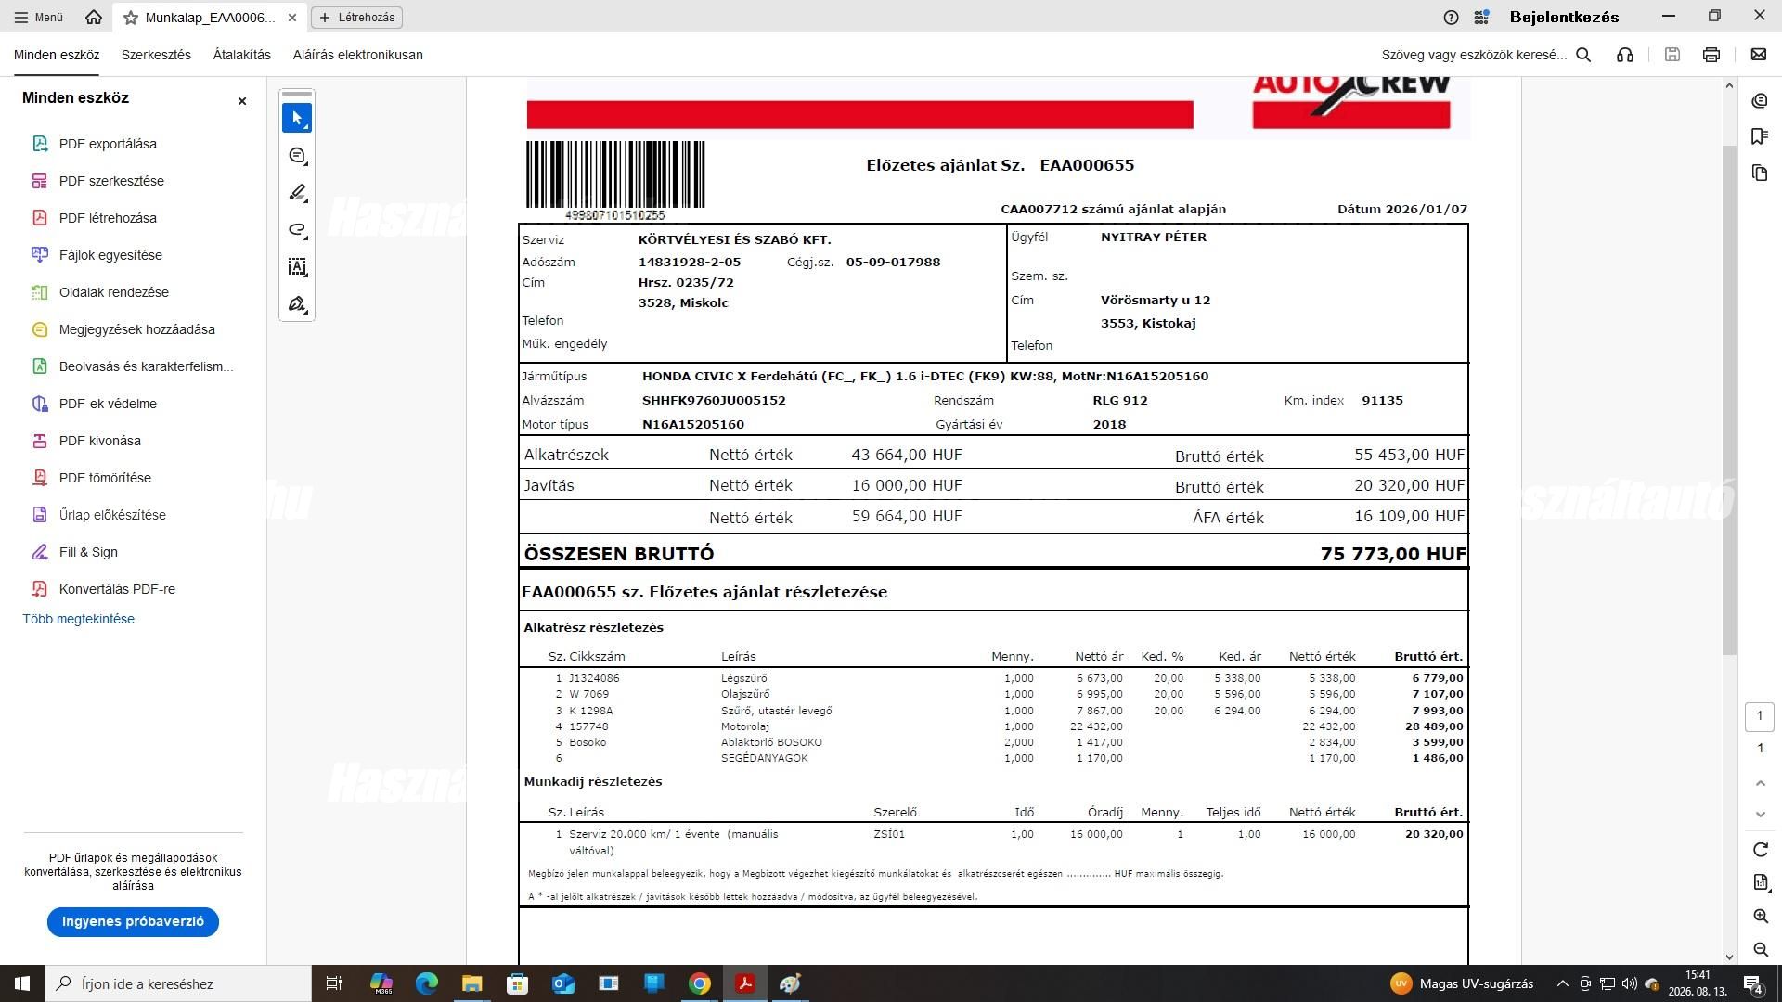Go to the Home screen icon
This screenshot has width=1782, height=1002.
(x=93, y=17)
